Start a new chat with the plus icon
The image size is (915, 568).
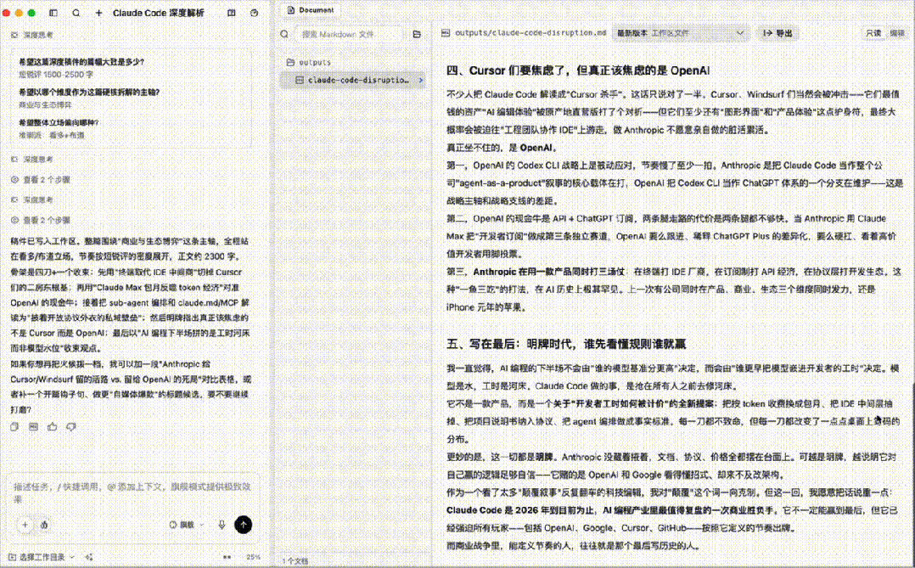pos(98,13)
